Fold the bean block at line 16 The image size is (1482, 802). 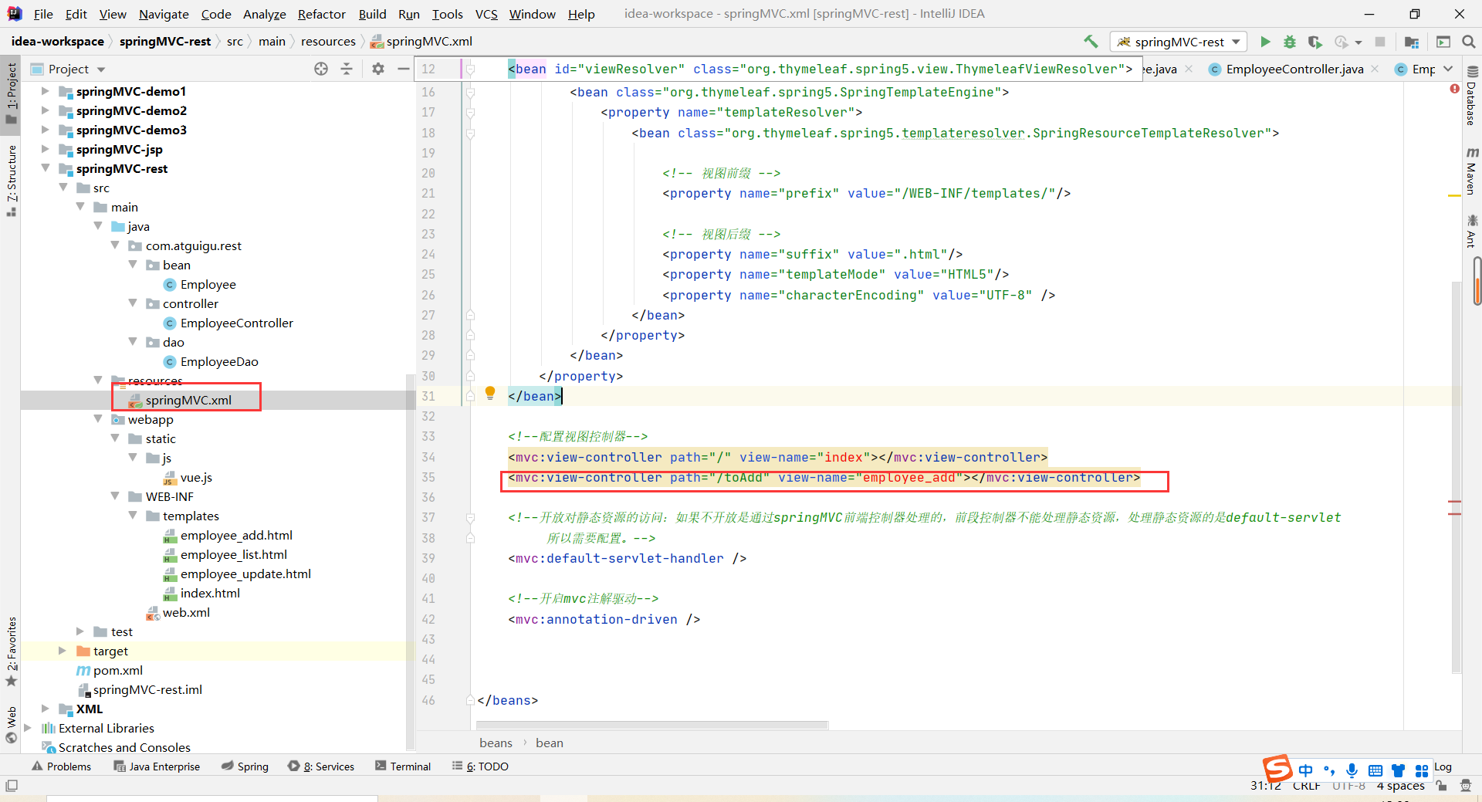click(x=470, y=92)
